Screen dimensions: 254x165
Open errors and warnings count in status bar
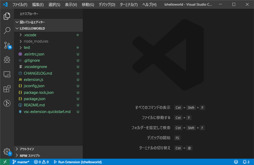[41, 162]
